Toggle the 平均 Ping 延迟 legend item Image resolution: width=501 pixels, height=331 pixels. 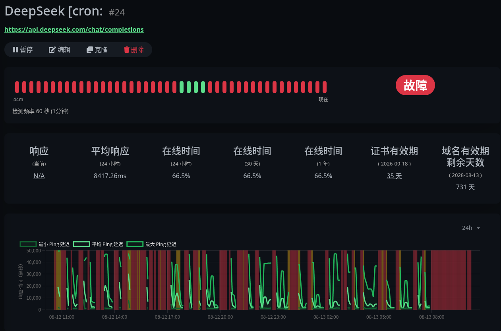click(x=98, y=244)
